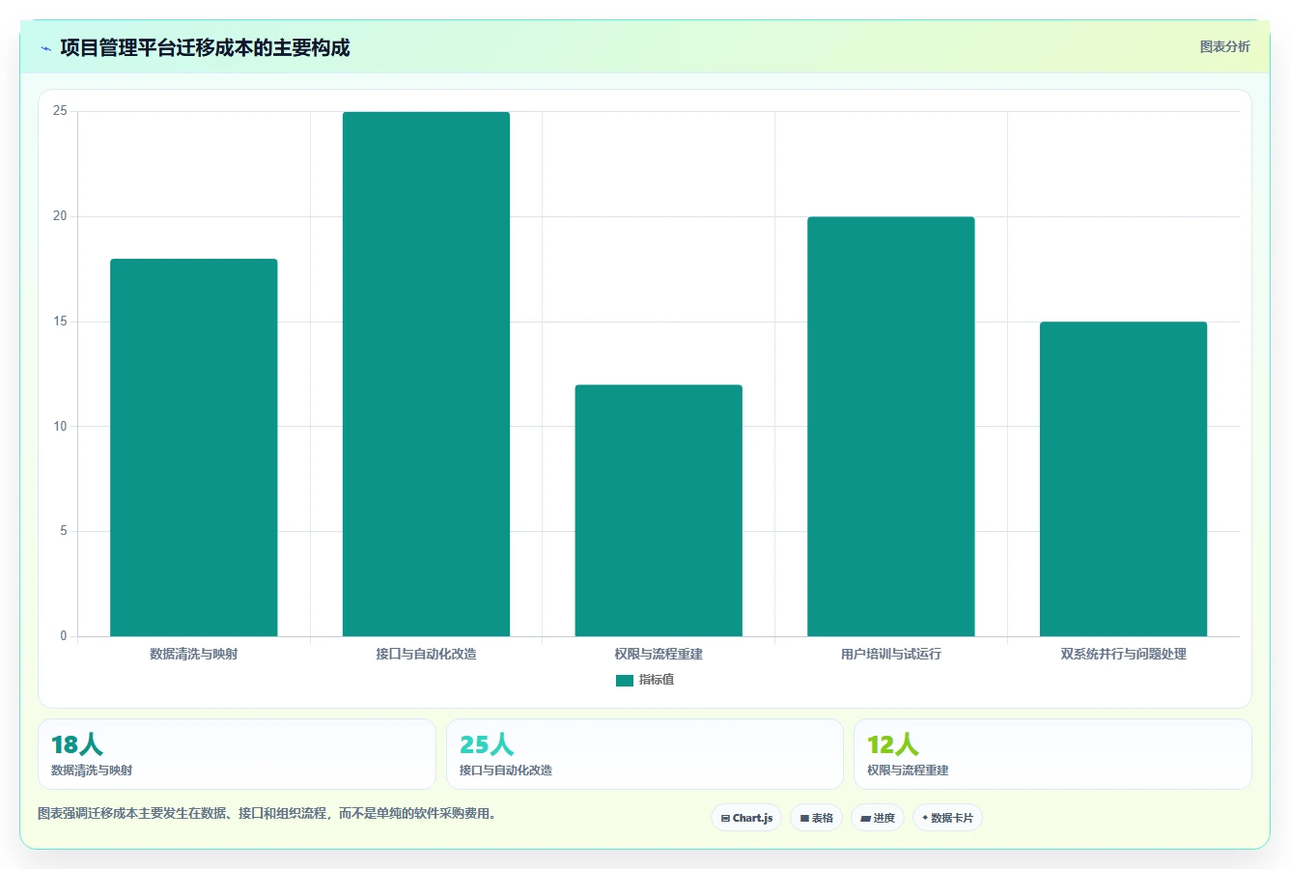The image size is (1290, 869).
Task: Click the 数据清洗与映射 axis label
Action: click(x=194, y=654)
